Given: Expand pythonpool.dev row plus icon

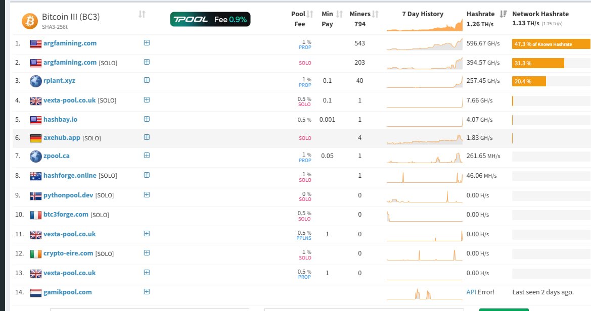Looking at the screenshot, I should (x=147, y=195).
